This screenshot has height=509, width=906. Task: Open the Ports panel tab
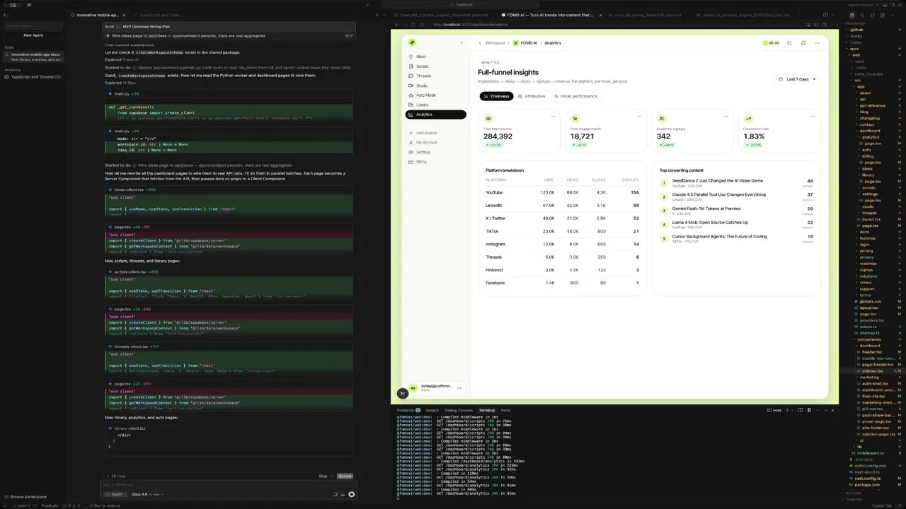click(x=505, y=410)
